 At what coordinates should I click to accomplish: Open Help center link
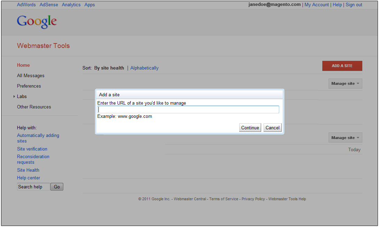click(x=29, y=178)
